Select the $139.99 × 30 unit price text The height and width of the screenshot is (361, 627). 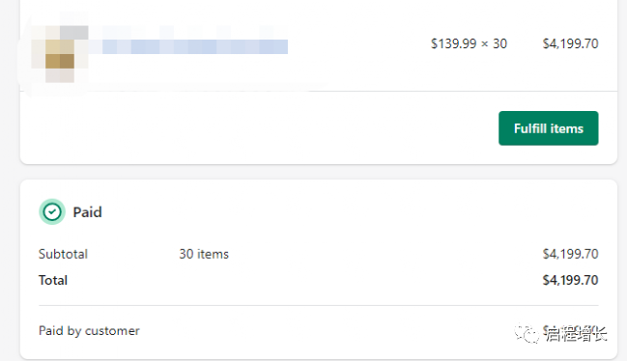tap(469, 43)
